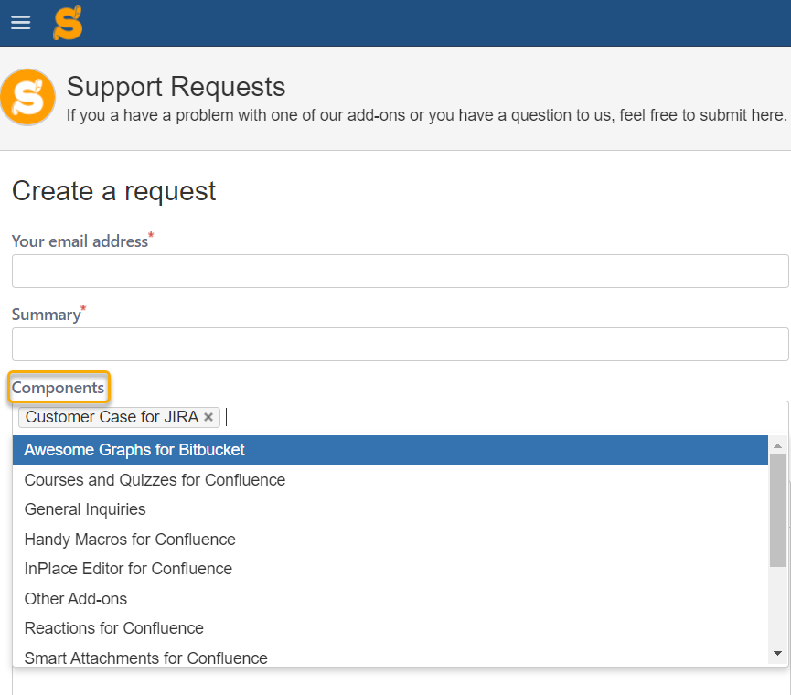Focus the Your email address field
The width and height of the screenshot is (791, 695).
[x=400, y=272]
